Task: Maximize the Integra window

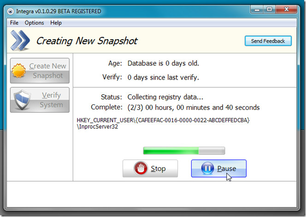Action: 270,9
